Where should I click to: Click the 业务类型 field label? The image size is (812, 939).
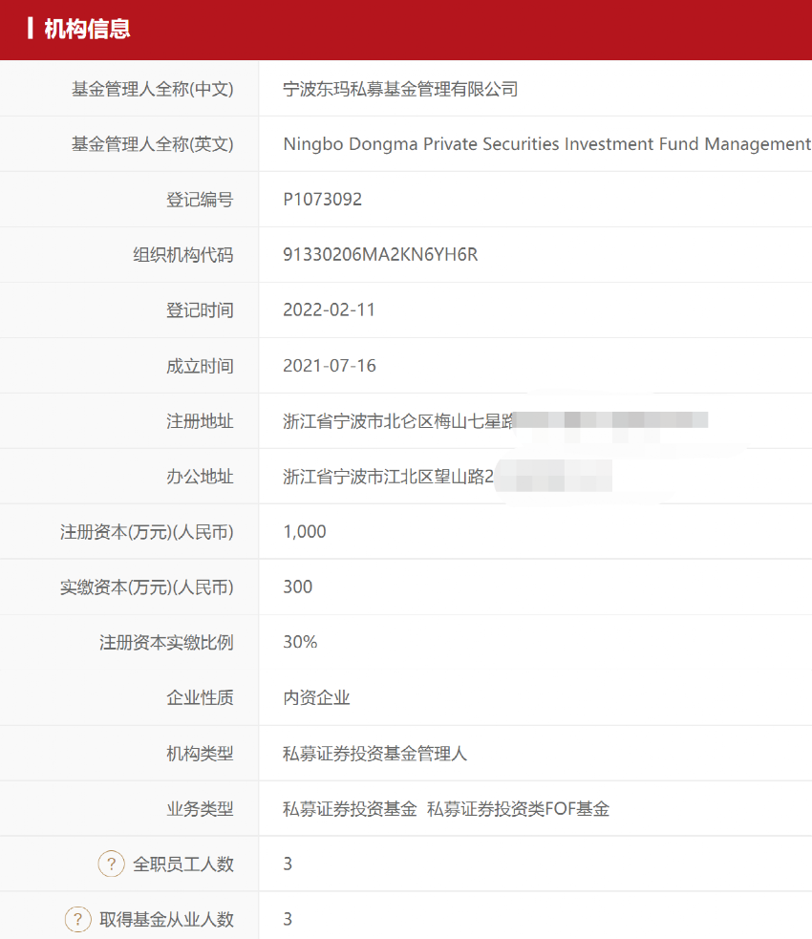[200, 809]
